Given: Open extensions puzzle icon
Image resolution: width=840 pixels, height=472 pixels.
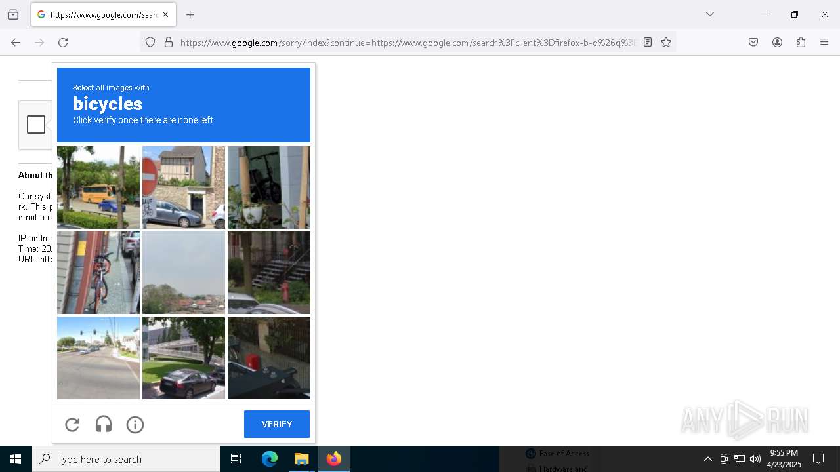Looking at the screenshot, I should point(801,42).
